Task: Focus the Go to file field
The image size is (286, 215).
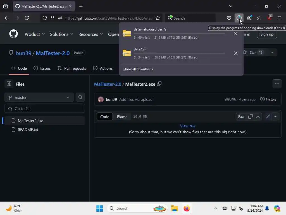Action: click(x=44, y=109)
